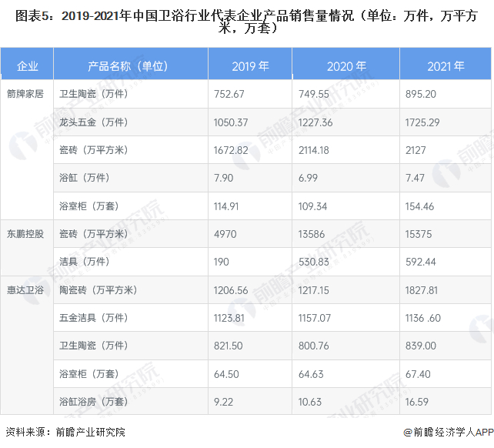
Task: Select the value 895.20
Action: point(421,94)
